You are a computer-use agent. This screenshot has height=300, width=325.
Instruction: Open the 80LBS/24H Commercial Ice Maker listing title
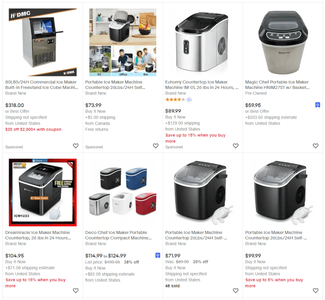tap(42, 84)
